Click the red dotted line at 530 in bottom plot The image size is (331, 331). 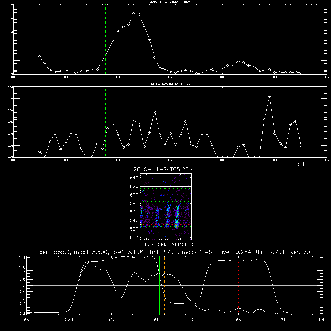point(90,285)
